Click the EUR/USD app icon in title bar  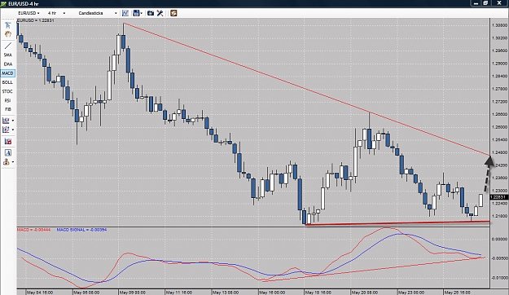point(3,3)
